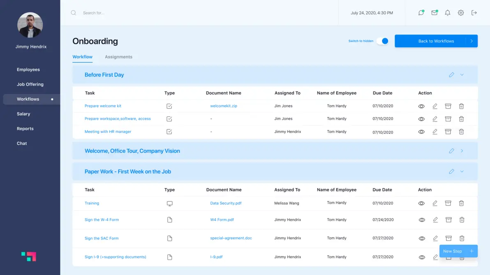Archive the Meeting with HR manager task
The height and width of the screenshot is (275, 490).
coord(448,132)
